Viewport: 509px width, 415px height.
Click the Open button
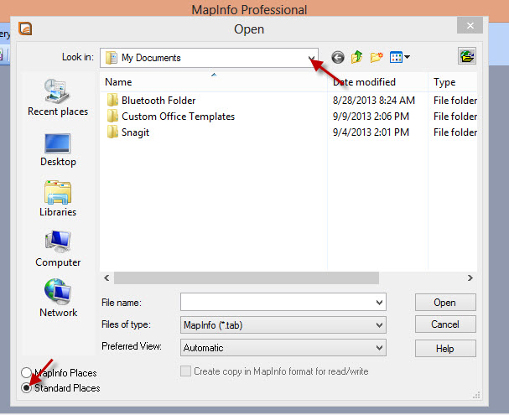coord(445,303)
